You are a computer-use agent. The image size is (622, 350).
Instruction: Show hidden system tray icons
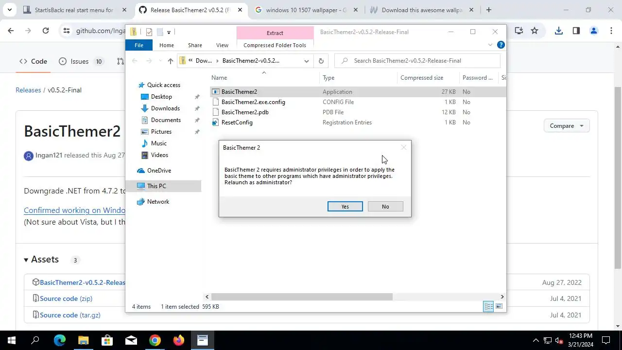click(536, 340)
